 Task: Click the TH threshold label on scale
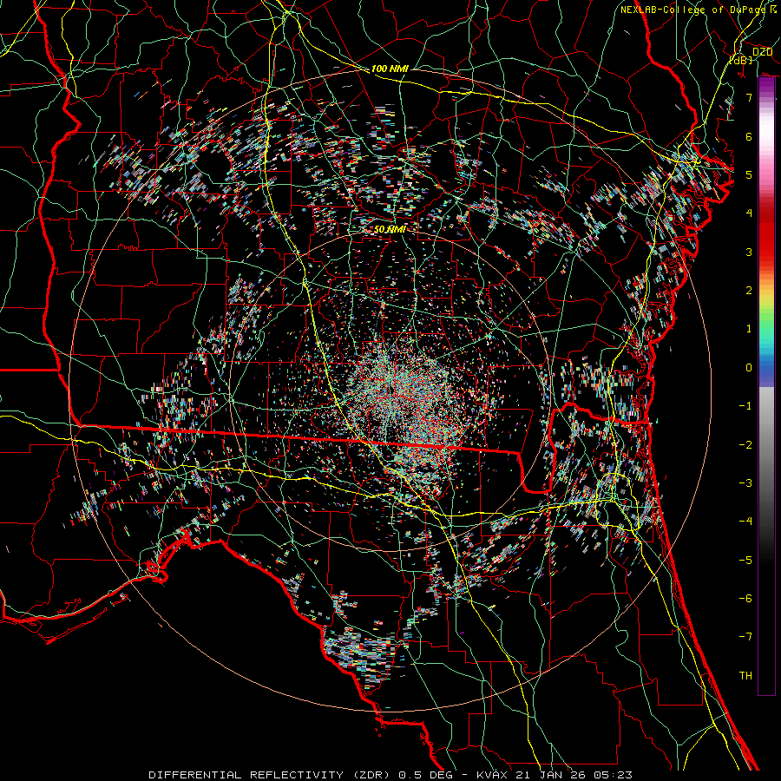pyautogui.click(x=745, y=676)
